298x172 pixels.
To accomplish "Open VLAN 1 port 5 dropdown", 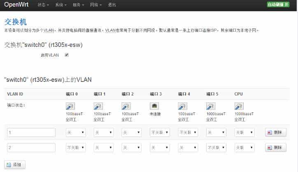I will pyautogui.click(x=216, y=132).
